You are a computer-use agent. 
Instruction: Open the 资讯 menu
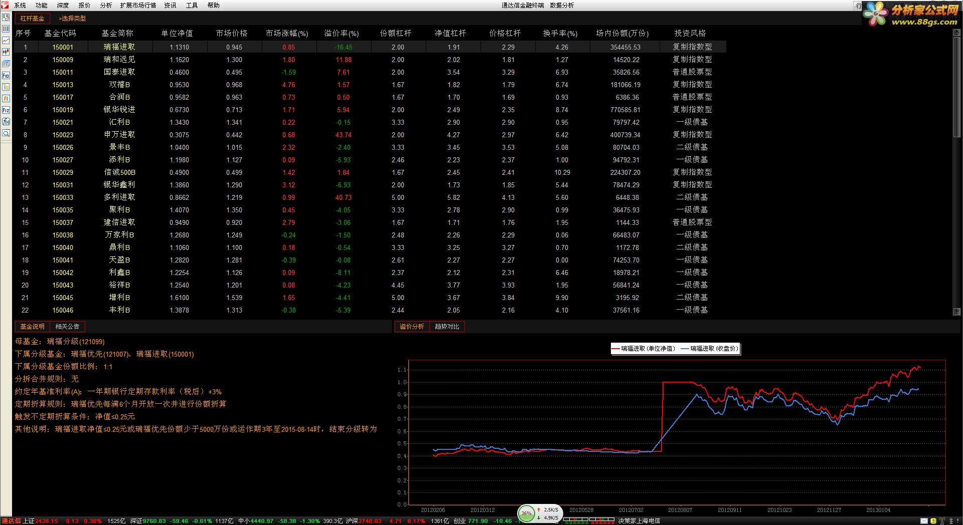point(171,6)
